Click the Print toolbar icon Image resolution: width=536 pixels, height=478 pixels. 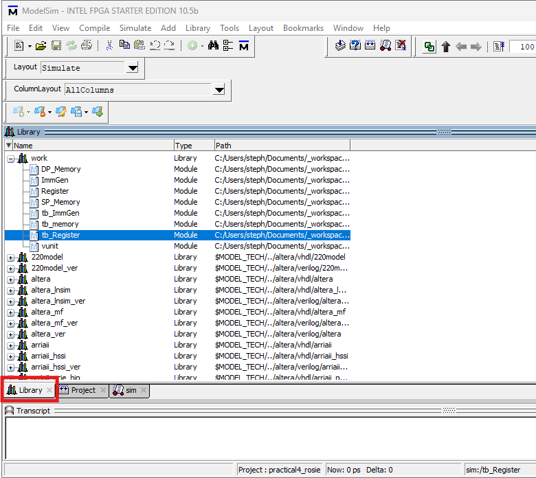(86, 45)
